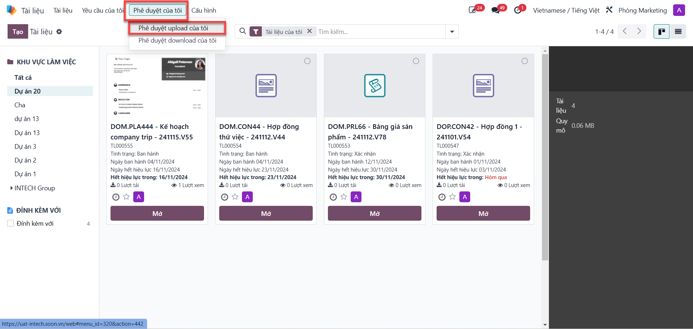
Task: Click the vertical scrollbar of document list
Action: (x=545, y=157)
